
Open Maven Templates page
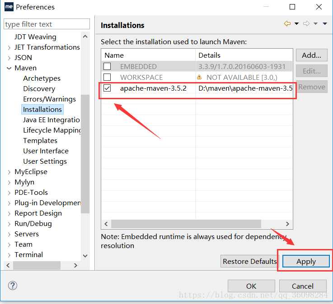40,141
